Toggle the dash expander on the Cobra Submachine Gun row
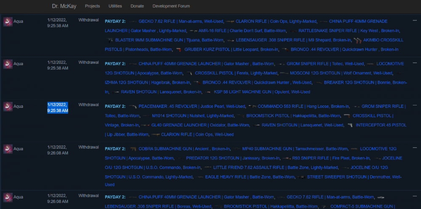The width and height of the screenshot is (421, 209). pyautogui.click(x=415, y=147)
